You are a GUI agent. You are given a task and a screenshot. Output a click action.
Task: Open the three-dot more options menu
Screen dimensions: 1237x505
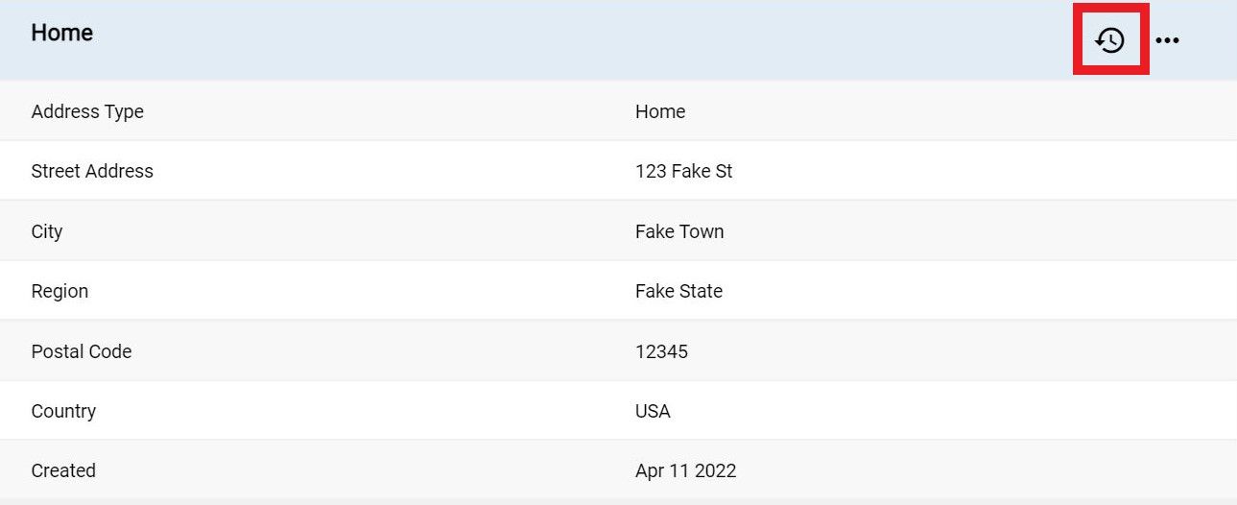pos(1167,40)
